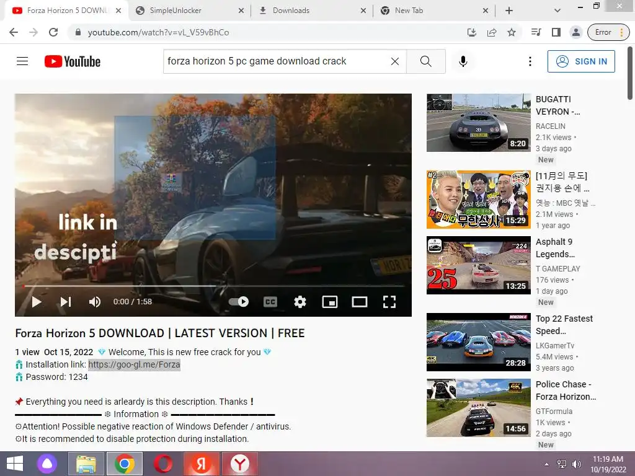Screen dimensions: 635x476
Task: Share this page from the address bar
Action: 492,32
